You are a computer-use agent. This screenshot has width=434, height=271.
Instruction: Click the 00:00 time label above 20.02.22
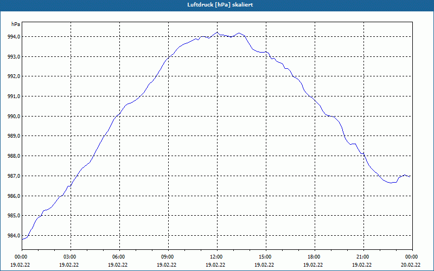click(412, 257)
